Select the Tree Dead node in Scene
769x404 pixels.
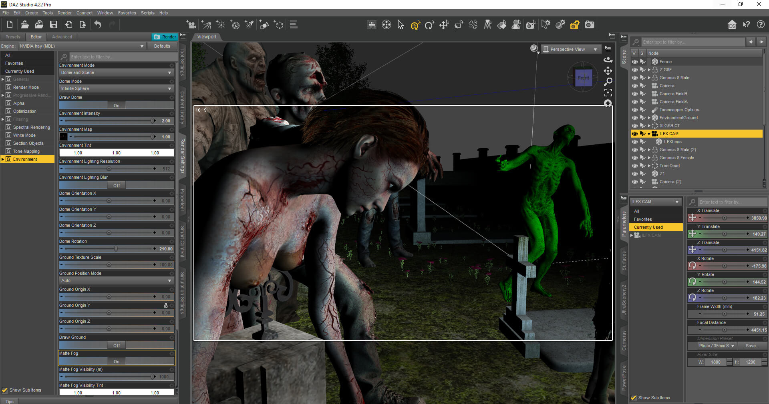click(x=669, y=166)
